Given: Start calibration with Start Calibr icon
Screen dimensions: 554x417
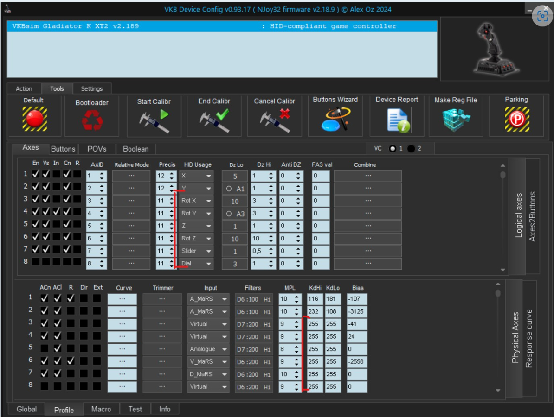Looking at the screenshot, I should pos(154,120).
